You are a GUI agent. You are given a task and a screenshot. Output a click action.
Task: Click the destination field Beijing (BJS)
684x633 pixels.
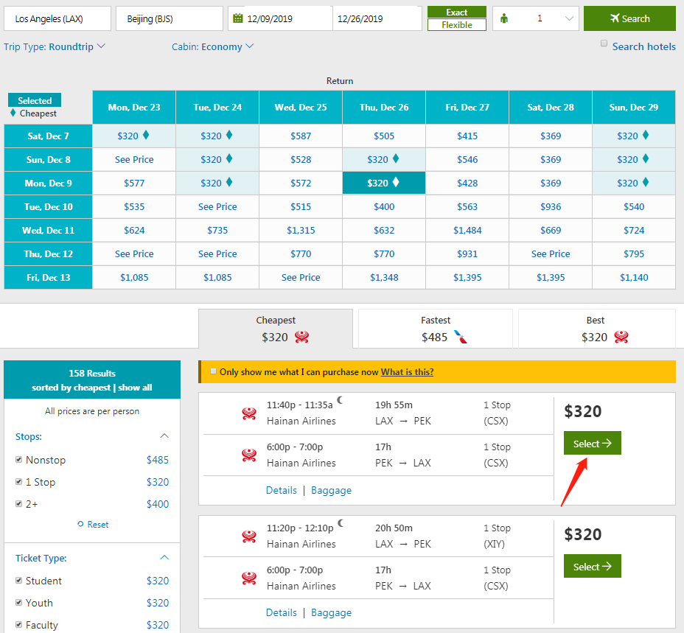click(x=170, y=18)
